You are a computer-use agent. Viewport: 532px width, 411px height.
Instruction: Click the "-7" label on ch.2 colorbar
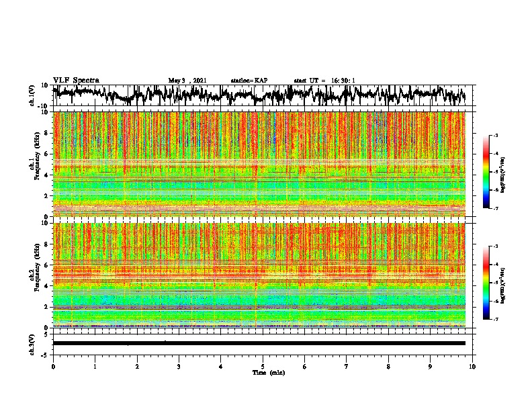point(496,319)
